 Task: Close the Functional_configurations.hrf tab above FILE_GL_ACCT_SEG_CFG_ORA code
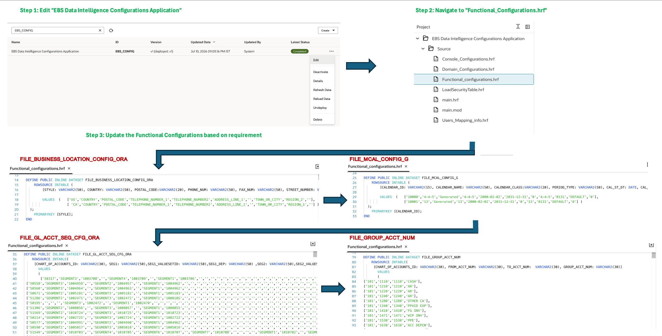[66, 246]
